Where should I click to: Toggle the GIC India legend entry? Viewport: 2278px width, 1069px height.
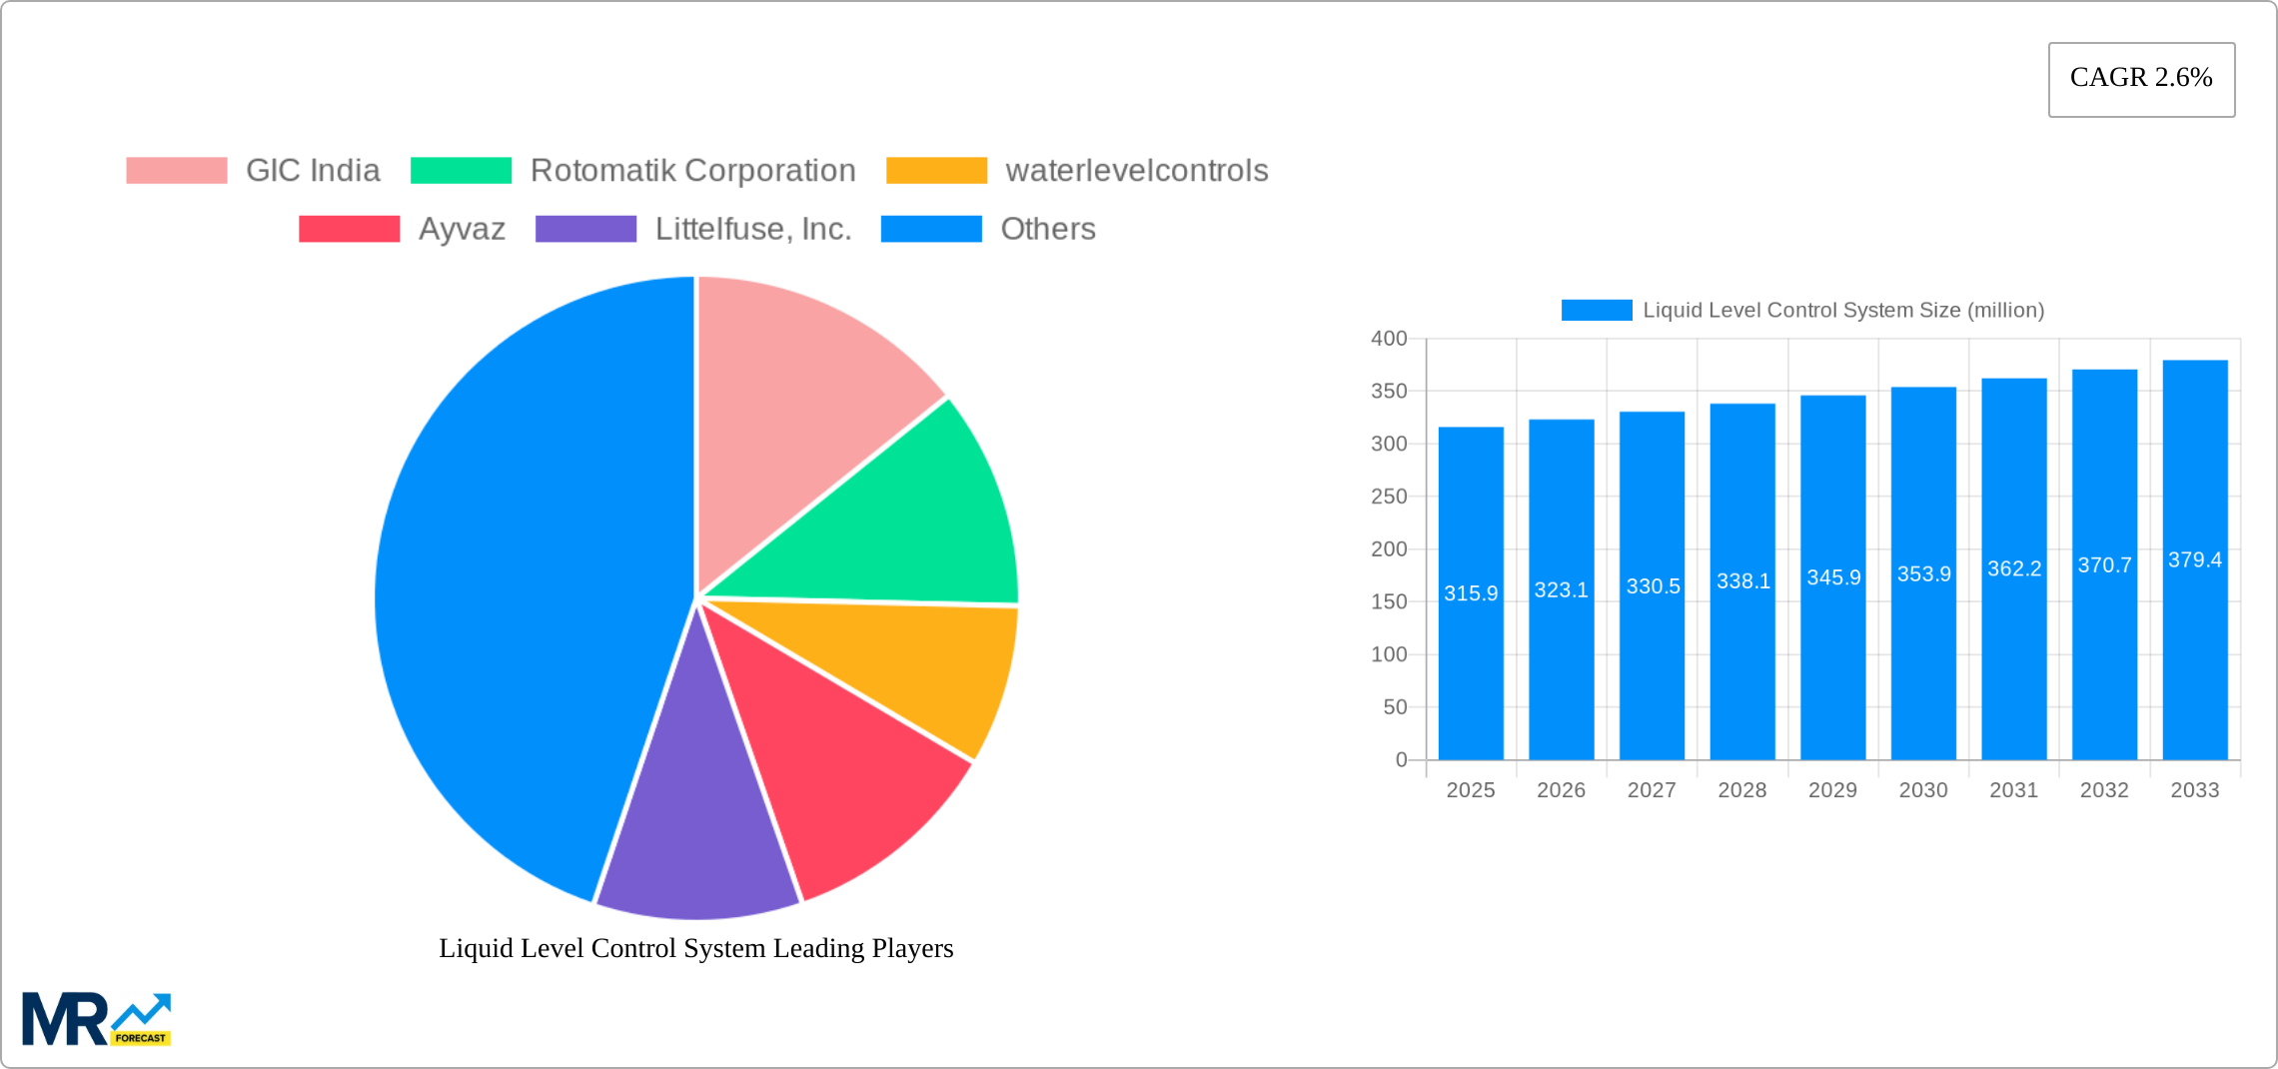tap(313, 170)
